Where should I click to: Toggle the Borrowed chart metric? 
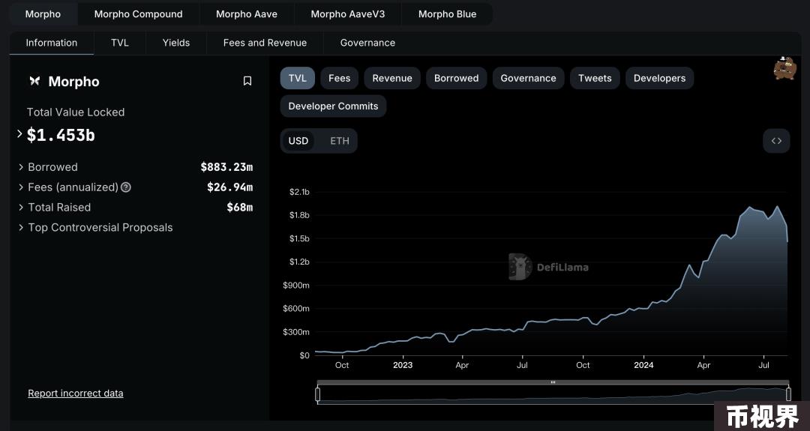[456, 79]
